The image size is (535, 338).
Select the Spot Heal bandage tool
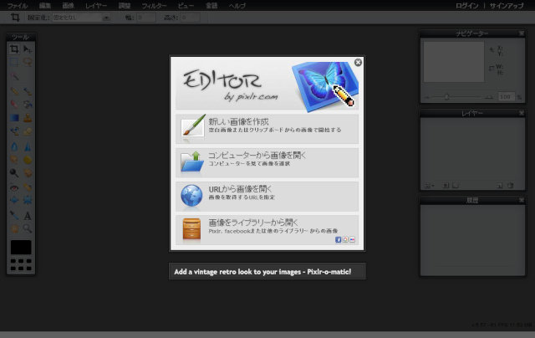pyautogui.click(x=28, y=187)
